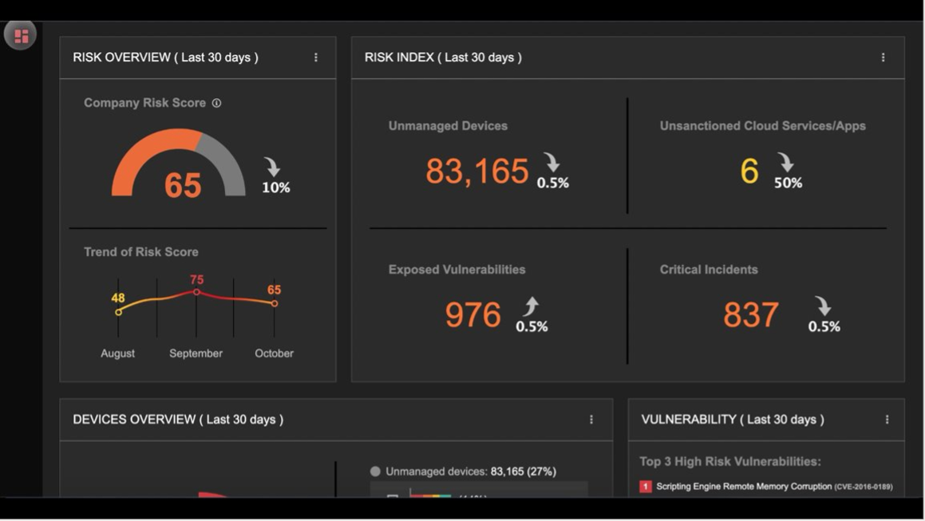The image size is (925, 521).
Task: Select the September 75 trend data point
Action: point(196,292)
